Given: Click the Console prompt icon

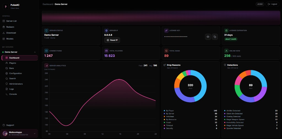Looking at the screenshot, I should pyautogui.click(x=7, y=94).
